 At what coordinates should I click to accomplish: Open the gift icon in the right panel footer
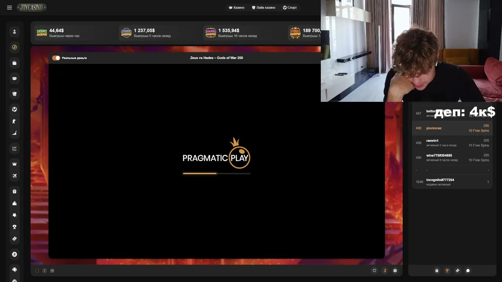(437, 271)
